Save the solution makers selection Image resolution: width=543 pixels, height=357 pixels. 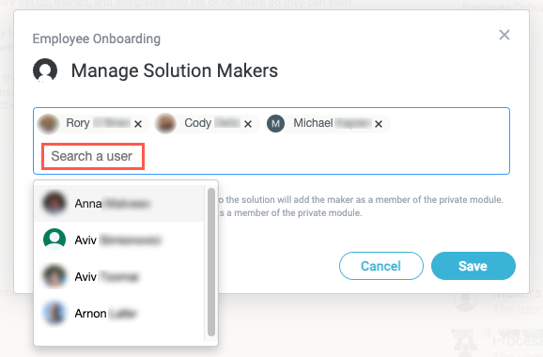[473, 266]
